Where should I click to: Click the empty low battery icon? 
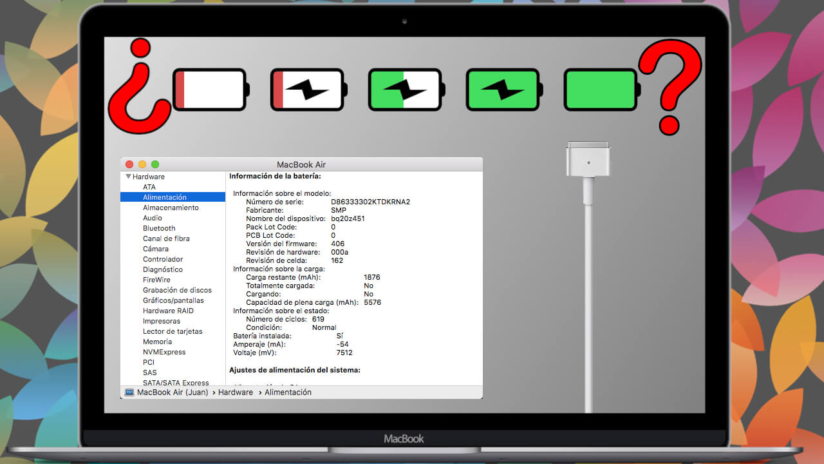tap(211, 90)
